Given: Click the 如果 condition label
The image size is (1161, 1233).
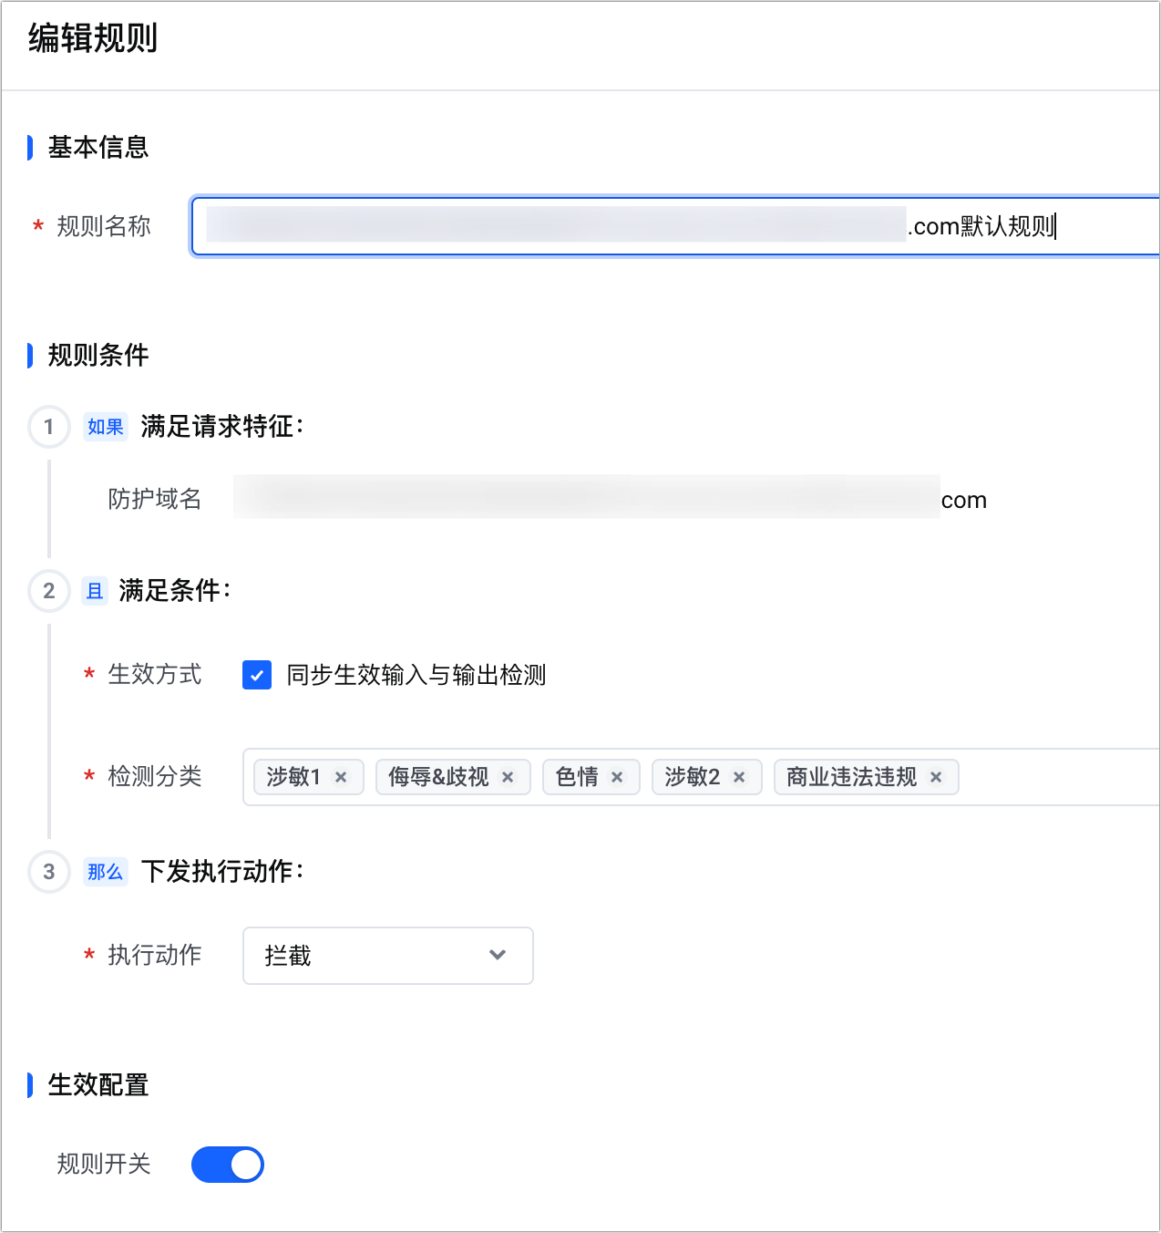Looking at the screenshot, I should click(106, 427).
